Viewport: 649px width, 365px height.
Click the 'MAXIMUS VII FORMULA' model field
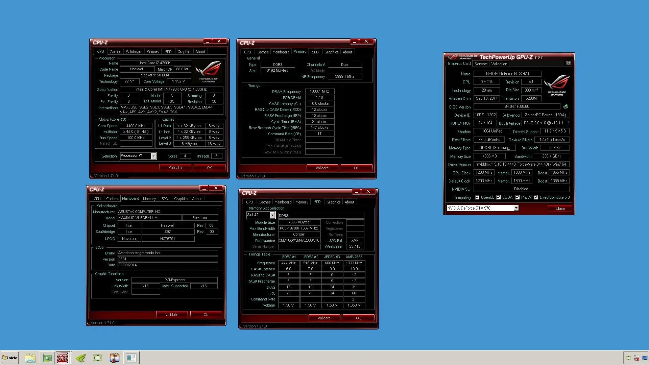point(149,218)
